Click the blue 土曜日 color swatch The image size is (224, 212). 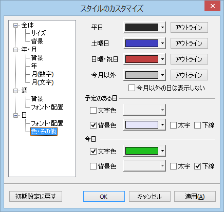coord(142,44)
